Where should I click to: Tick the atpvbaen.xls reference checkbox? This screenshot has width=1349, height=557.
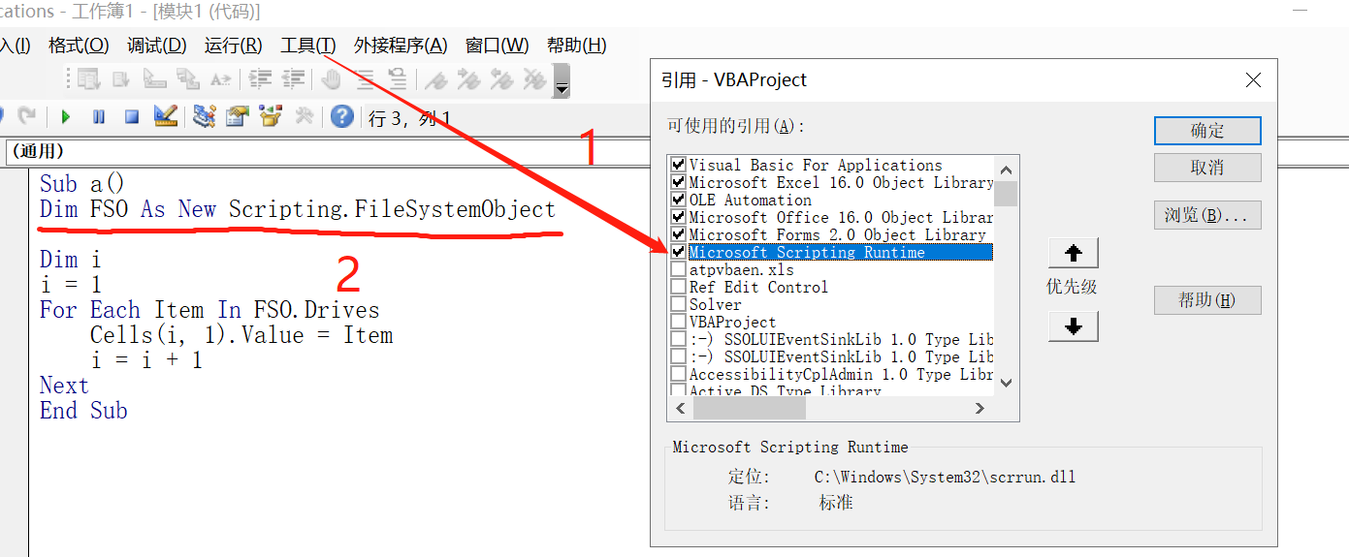point(678,269)
